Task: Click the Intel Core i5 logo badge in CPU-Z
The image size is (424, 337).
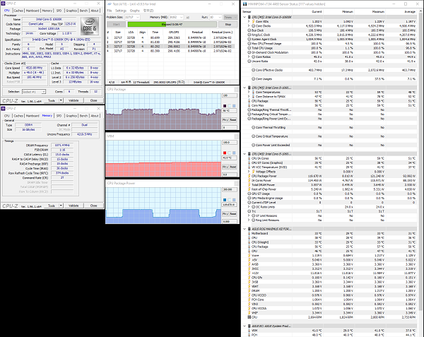Action: [90, 26]
